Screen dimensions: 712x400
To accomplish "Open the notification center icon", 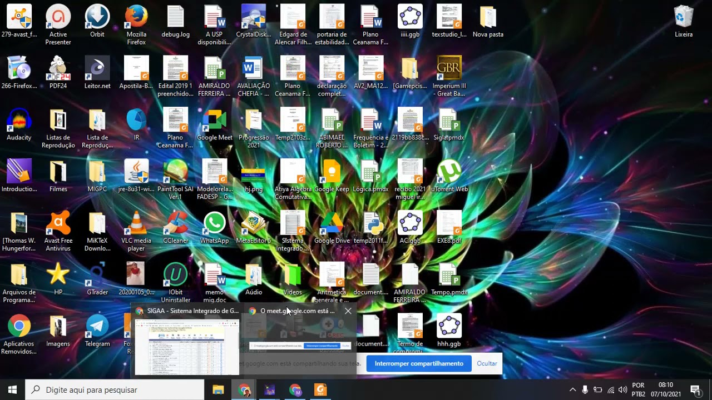I will [x=695, y=390].
